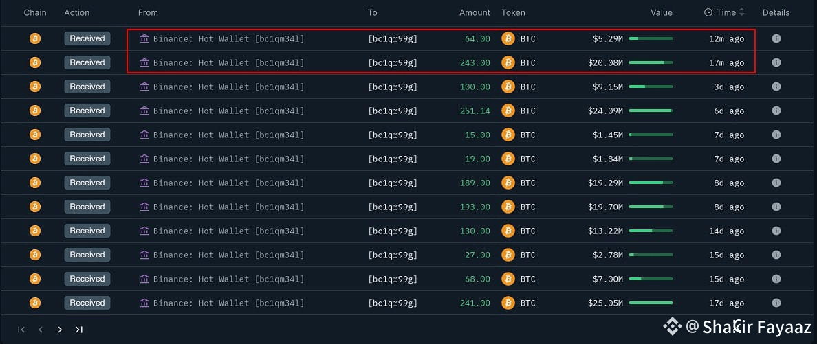This screenshot has height=344, width=817.
Task: Open Binance Hot Wallet sender in 100.00 BTC row
Action: click(x=228, y=87)
